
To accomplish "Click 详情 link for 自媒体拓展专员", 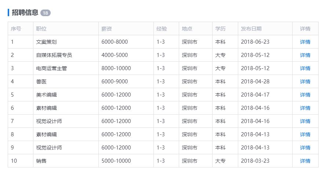I will 305,55.
